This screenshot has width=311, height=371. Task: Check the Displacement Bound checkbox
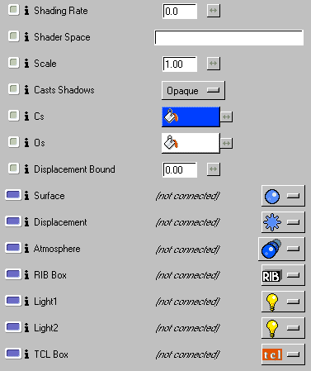[x=13, y=169]
